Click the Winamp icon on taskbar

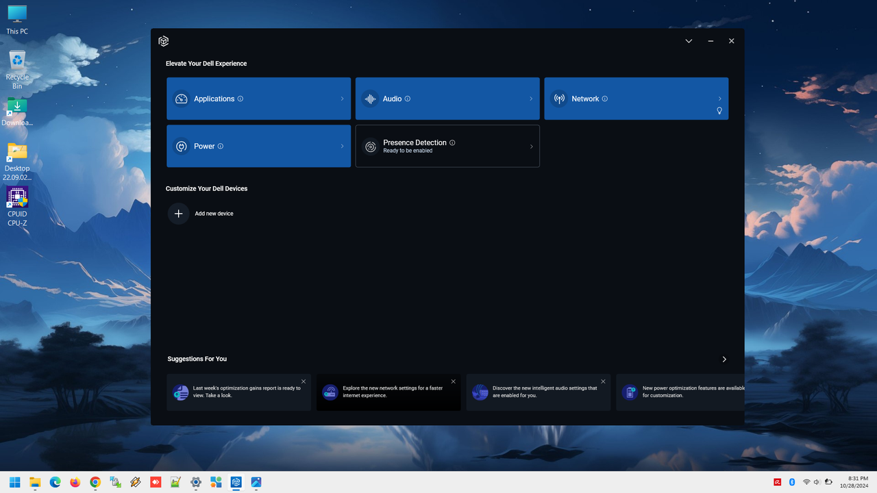136,482
